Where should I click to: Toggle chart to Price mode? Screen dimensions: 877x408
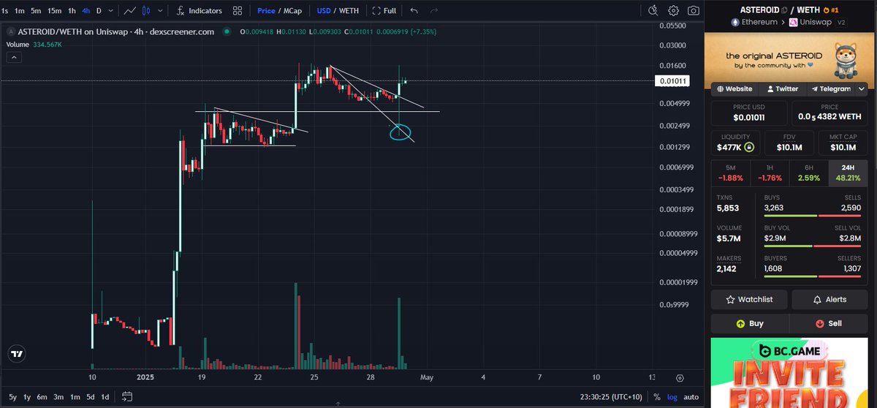point(266,11)
